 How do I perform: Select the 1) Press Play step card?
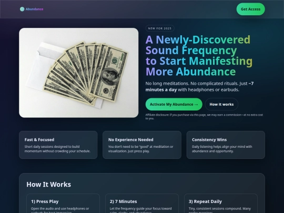click(x=63, y=204)
